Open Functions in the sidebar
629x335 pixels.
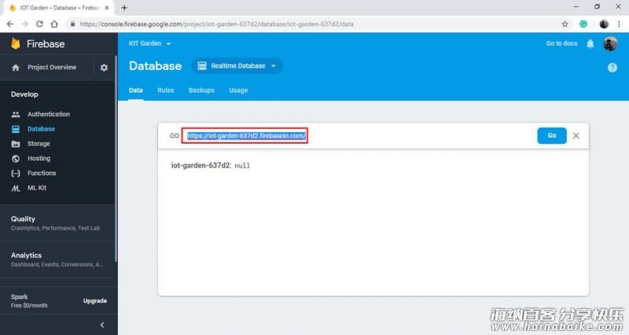point(42,173)
